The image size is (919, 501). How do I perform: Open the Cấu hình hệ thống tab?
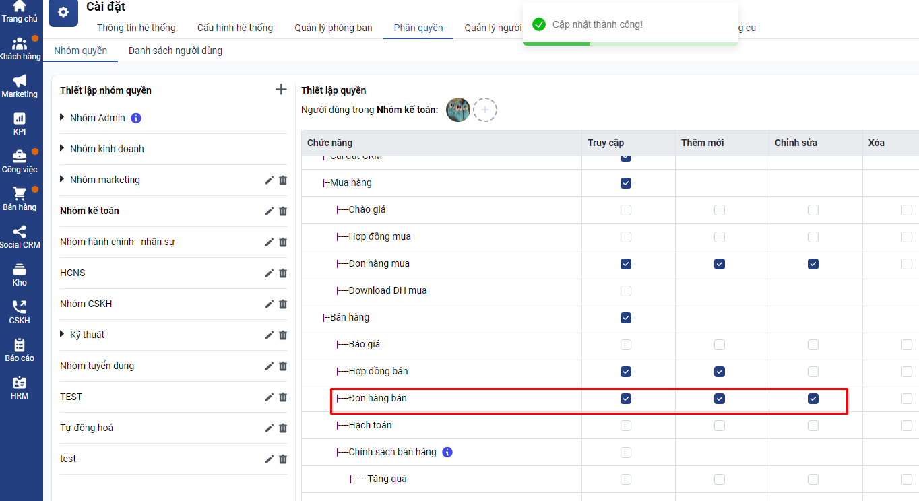[234, 28]
